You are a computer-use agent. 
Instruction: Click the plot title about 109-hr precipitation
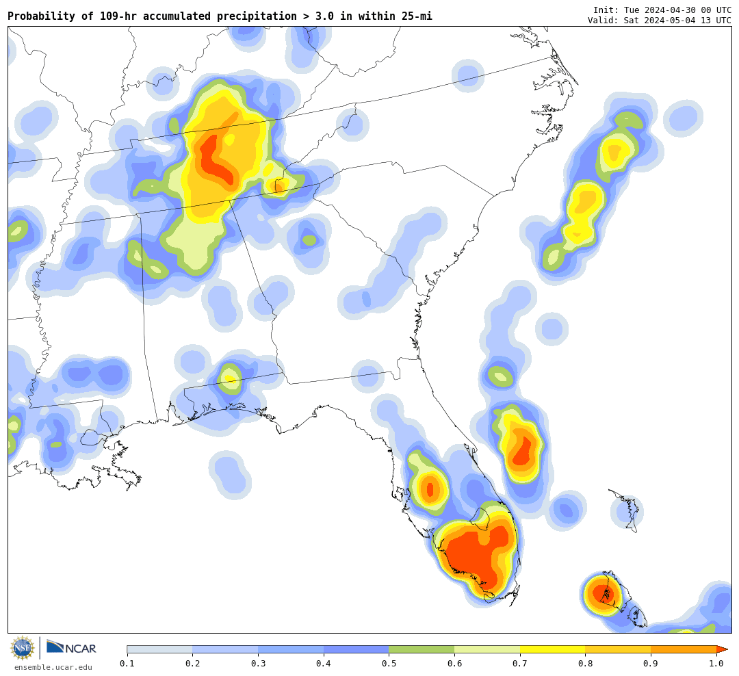pyautogui.click(x=220, y=16)
